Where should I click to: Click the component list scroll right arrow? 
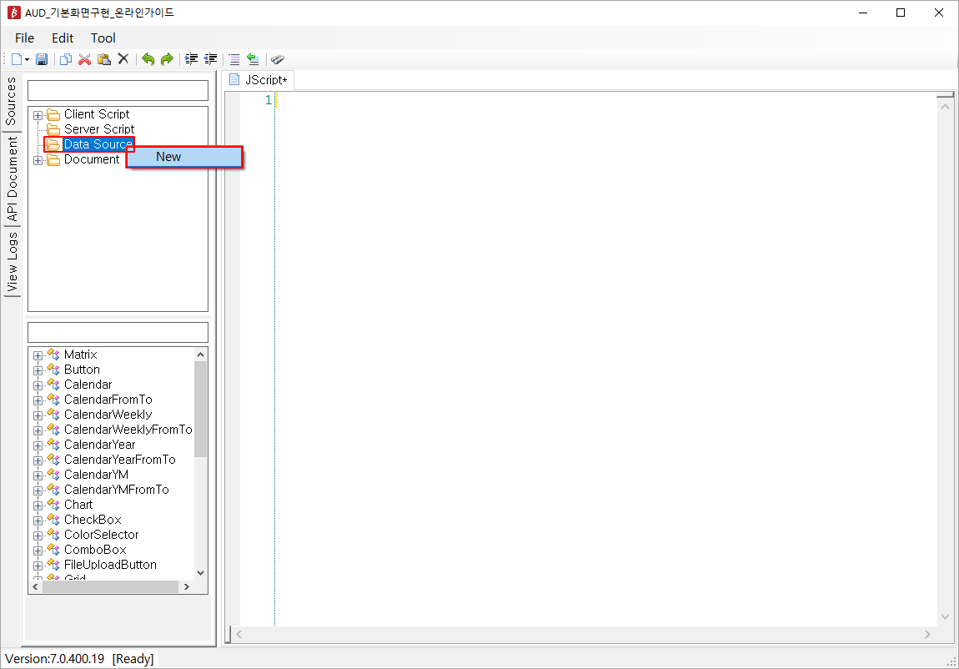pos(187,586)
